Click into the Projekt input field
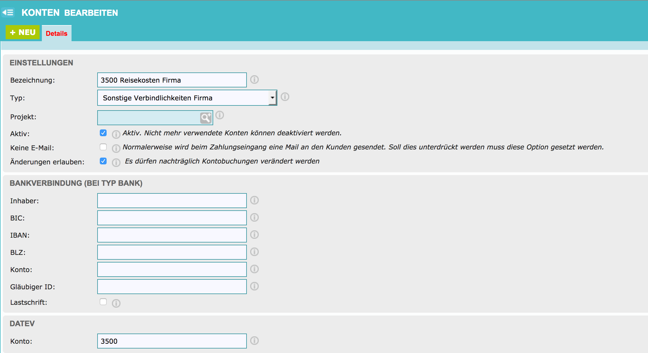Screen dimensions: 648x353 tap(148, 118)
